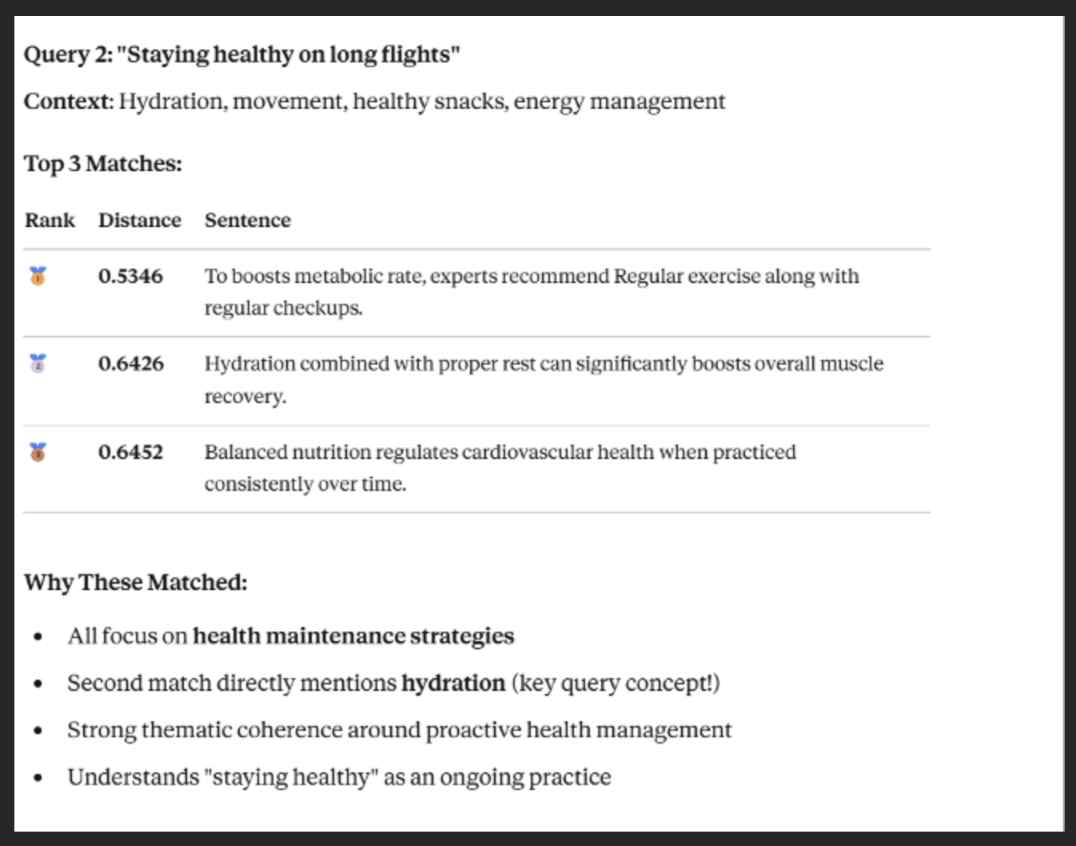The width and height of the screenshot is (1076, 846).
Task: Click the distance value 0.6452
Action: point(130,453)
